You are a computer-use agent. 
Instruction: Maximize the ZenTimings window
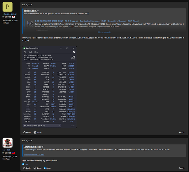(x=67, y=48)
